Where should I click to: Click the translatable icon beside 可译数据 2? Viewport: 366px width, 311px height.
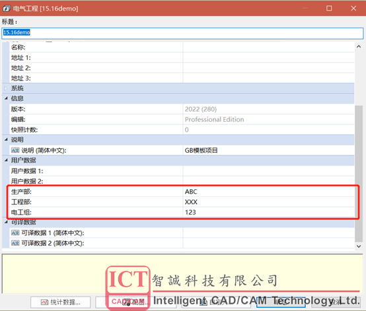(x=15, y=243)
